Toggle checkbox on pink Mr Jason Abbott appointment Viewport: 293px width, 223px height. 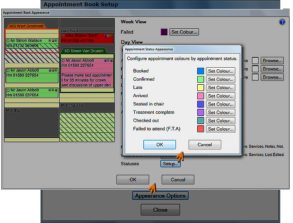point(63,61)
